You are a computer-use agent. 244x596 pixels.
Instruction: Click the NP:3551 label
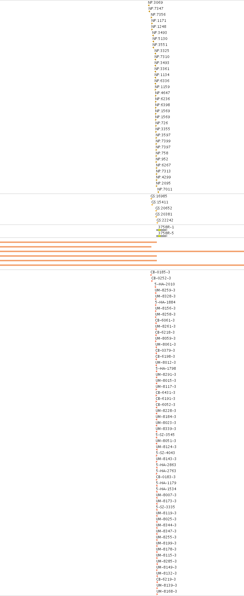click(x=160, y=45)
